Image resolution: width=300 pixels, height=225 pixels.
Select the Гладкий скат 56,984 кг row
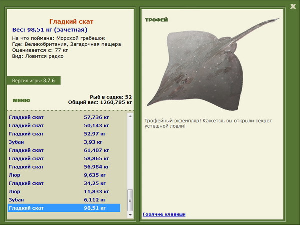[64, 167]
